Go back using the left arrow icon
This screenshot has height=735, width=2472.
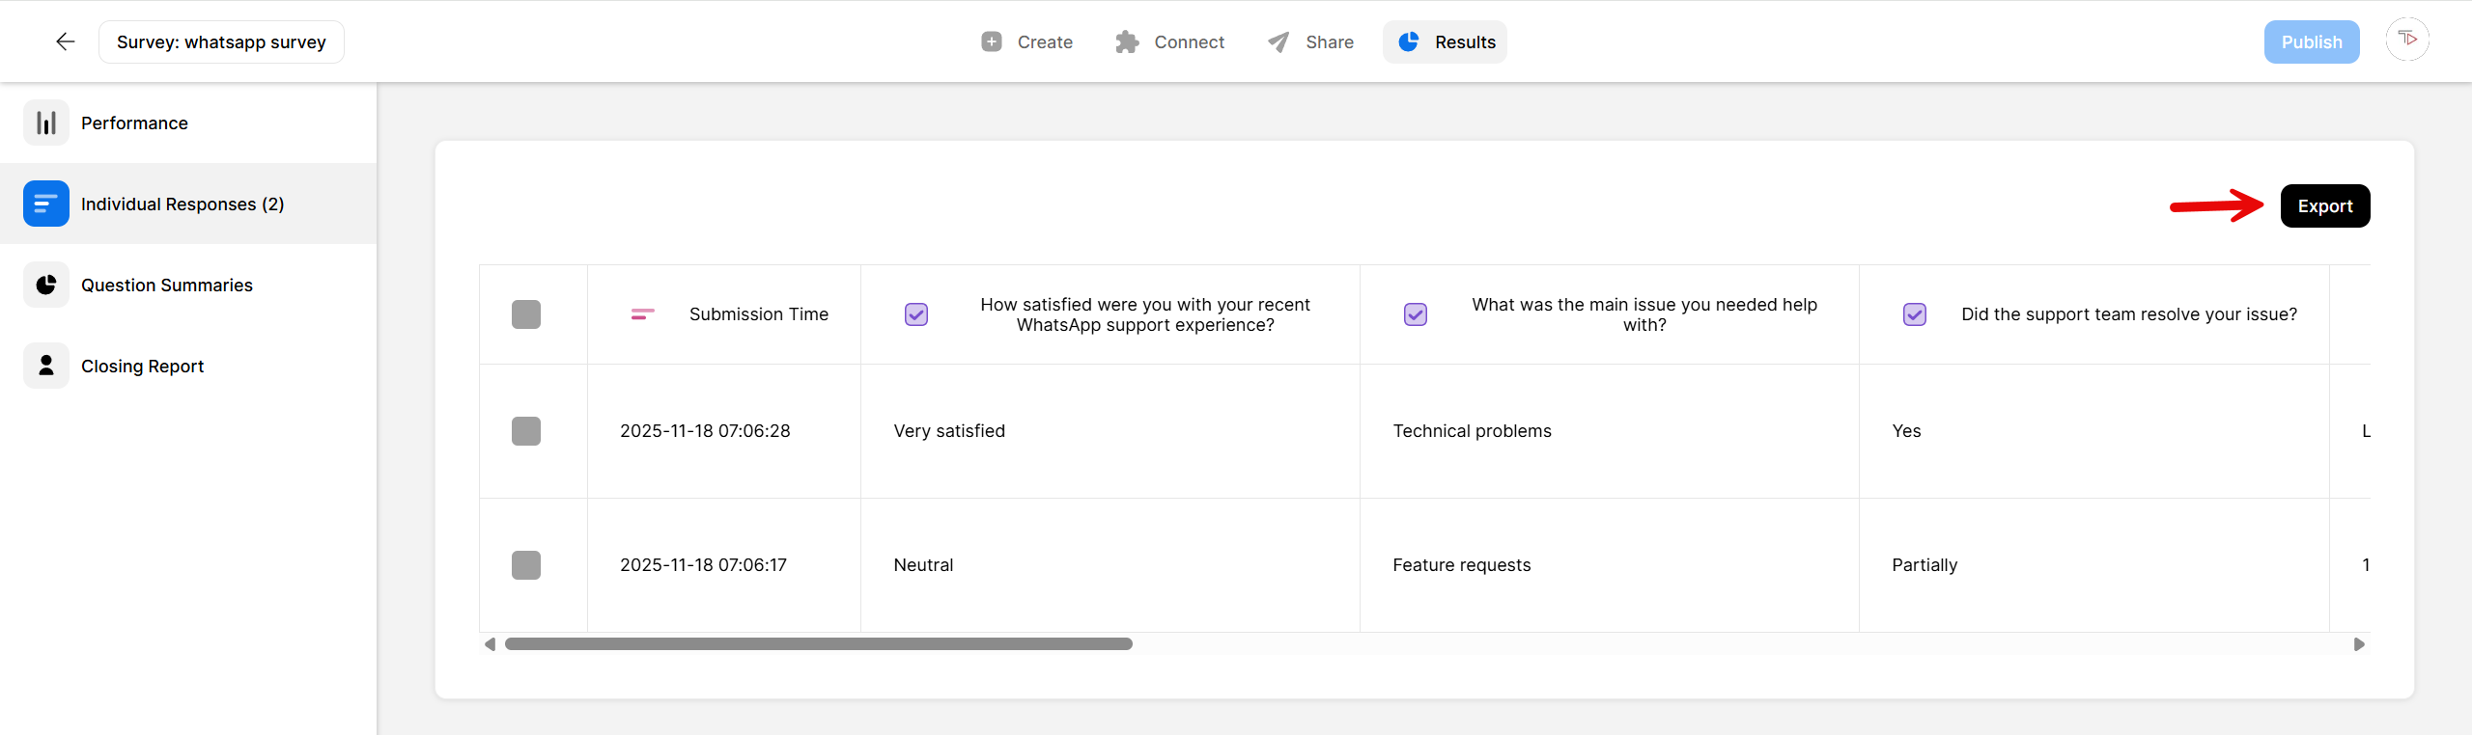point(65,41)
